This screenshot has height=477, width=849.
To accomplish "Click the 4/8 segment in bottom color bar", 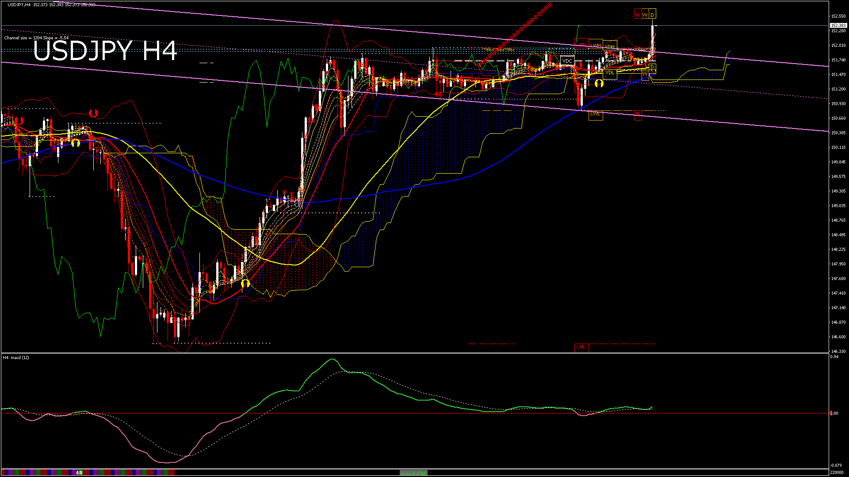I will (x=79, y=473).
